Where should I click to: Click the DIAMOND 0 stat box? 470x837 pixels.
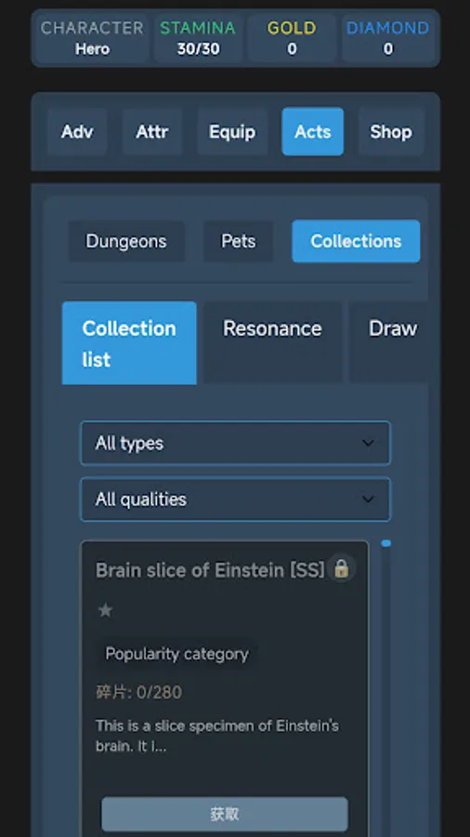click(x=388, y=38)
